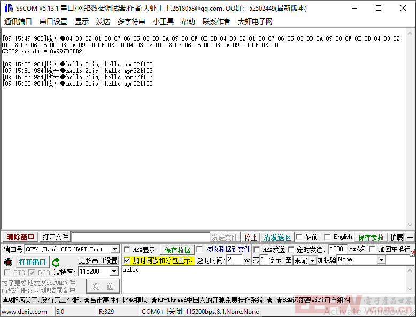Click the 打开文件 button
Image resolution: width=416 pixels, height=317 pixels.
click(x=55, y=237)
